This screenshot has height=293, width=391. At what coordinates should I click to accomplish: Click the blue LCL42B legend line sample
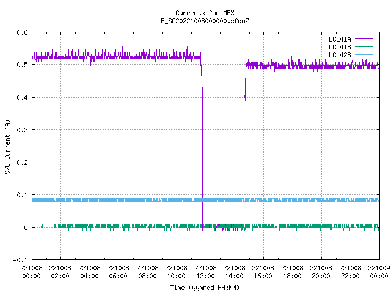364,54
